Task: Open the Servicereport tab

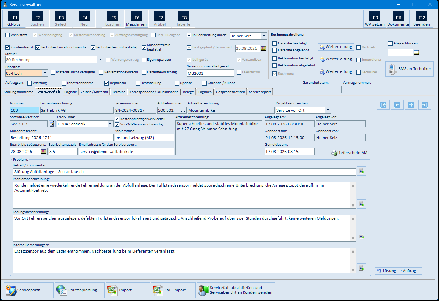Action: (x=260, y=92)
